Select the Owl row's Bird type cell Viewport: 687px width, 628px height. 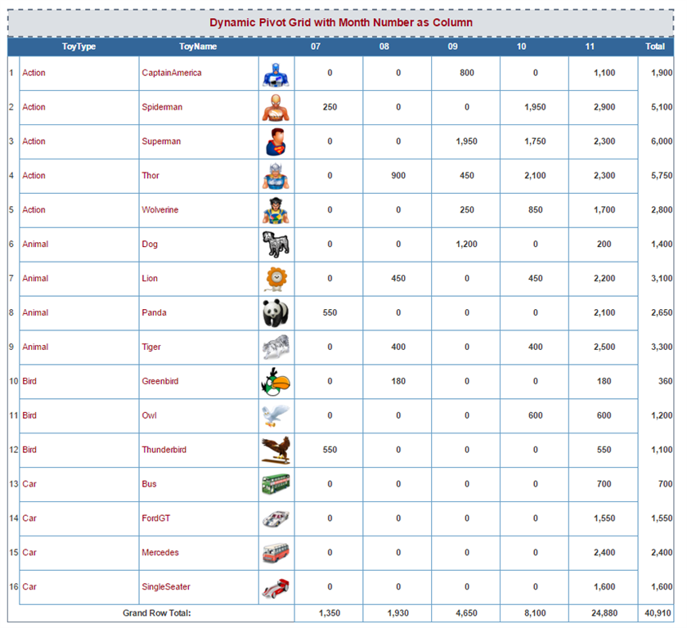[79, 415]
